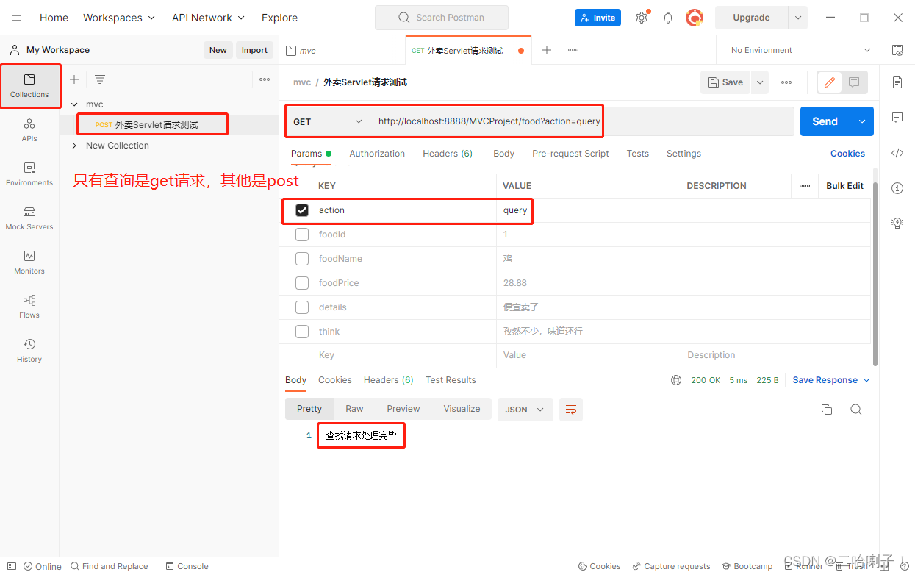Open APIs in the sidebar
This screenshot has width=915, height=575.
[x=29, y=130]
